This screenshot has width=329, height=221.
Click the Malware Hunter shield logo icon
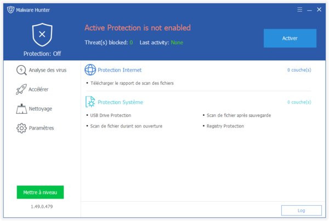pyautogui.click(x=10, y=10)
